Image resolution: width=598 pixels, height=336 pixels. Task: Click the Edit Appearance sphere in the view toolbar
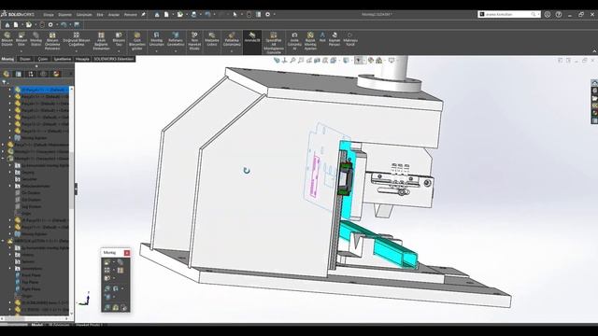click(371, 61)
